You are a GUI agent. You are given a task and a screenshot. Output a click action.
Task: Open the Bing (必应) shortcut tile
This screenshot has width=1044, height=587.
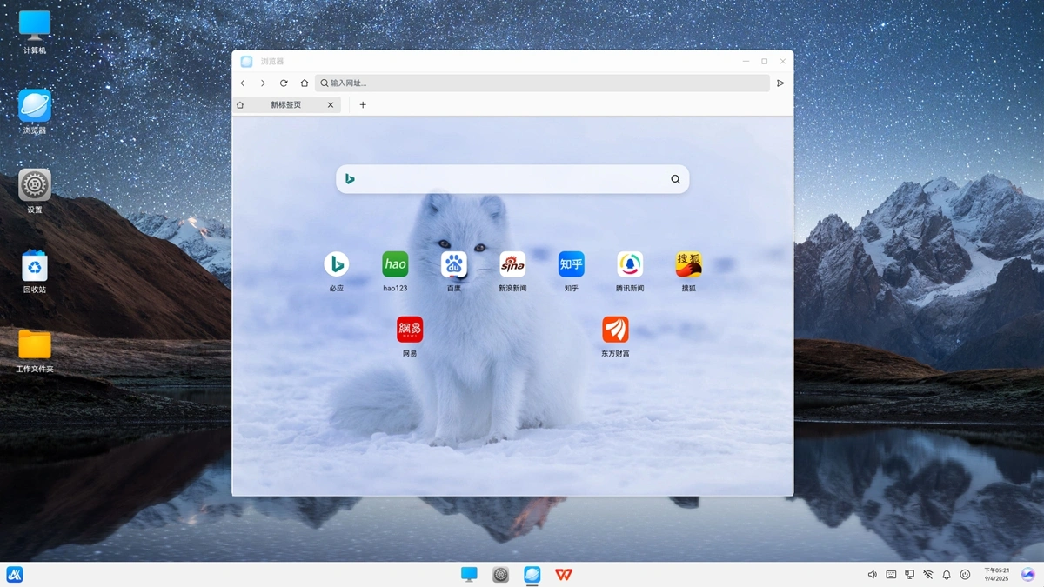(337, 264)
